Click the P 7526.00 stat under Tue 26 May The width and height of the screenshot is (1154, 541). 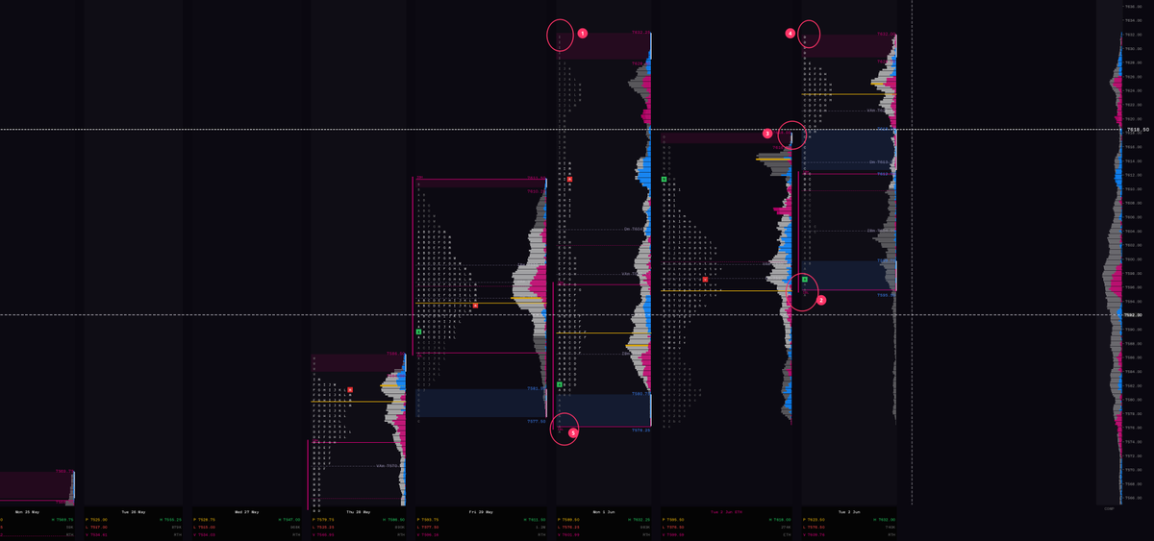point(96,519)
